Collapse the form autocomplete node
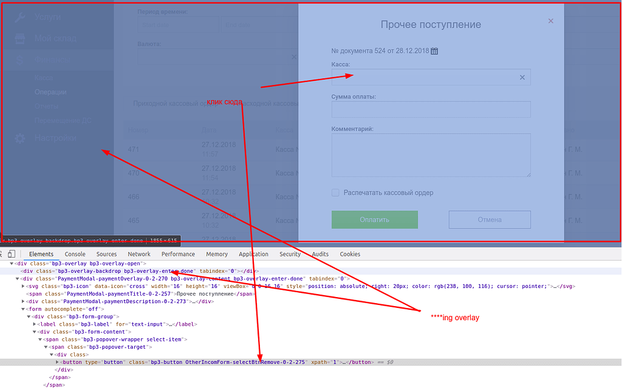 pos(23,309)
